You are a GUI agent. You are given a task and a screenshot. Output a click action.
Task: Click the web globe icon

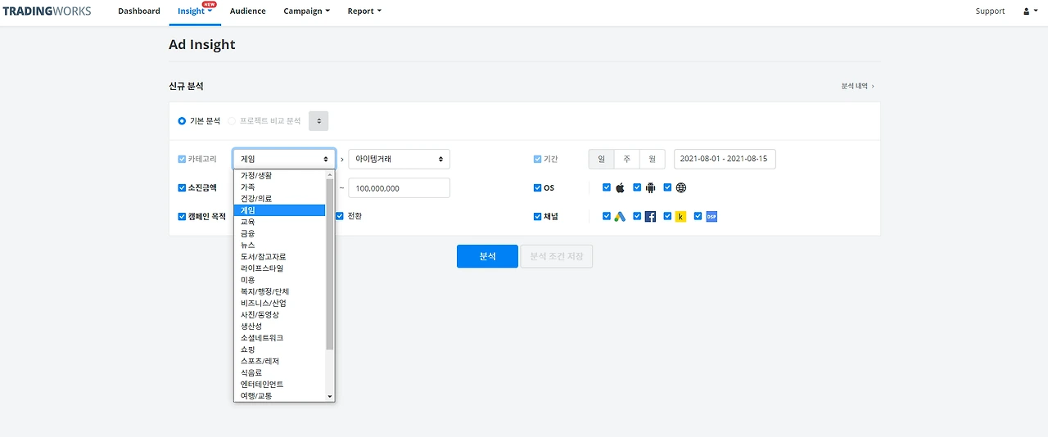click(x=681, y=187)
